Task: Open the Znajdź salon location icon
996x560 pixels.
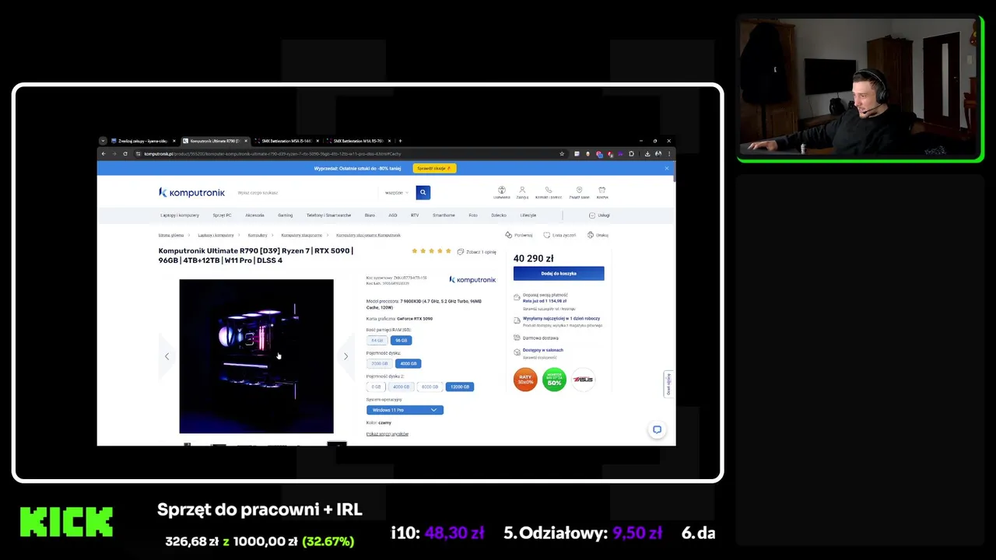Action: pos(579,192)
